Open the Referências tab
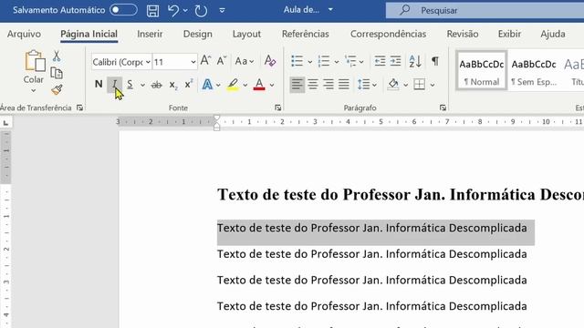 (x=306, y=34)
